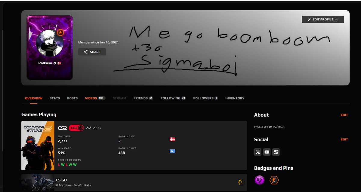The height and width of the screenshot is (192, 361).
Task: Click the profile avatar picture
Action: point(49,43)
